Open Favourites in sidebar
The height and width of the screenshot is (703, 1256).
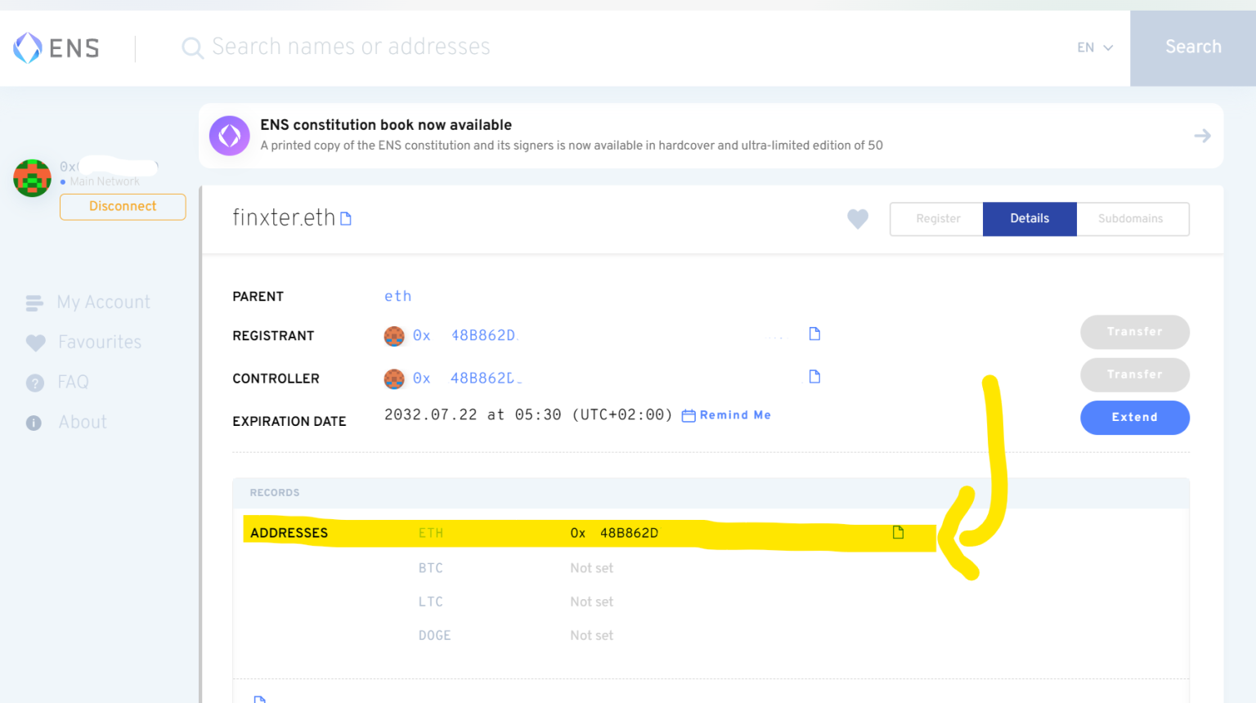tap(100, 343)
